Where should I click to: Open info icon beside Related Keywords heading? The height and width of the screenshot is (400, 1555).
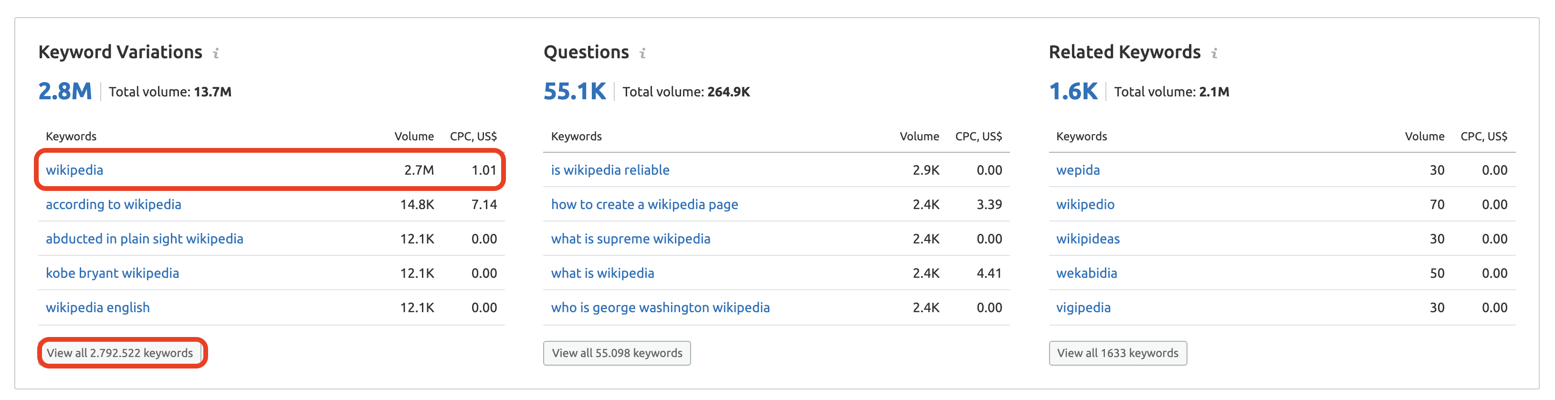(x=1215, y=53)
